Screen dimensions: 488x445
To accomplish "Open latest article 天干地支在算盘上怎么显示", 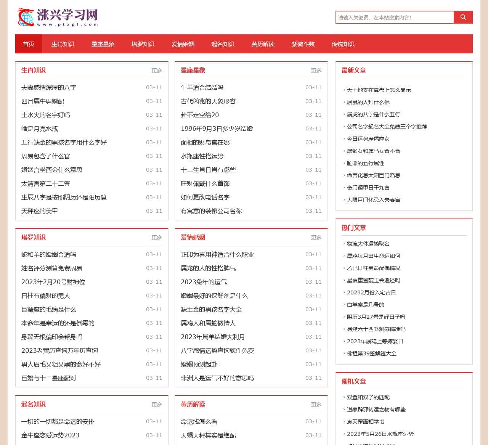I will 379,90.
